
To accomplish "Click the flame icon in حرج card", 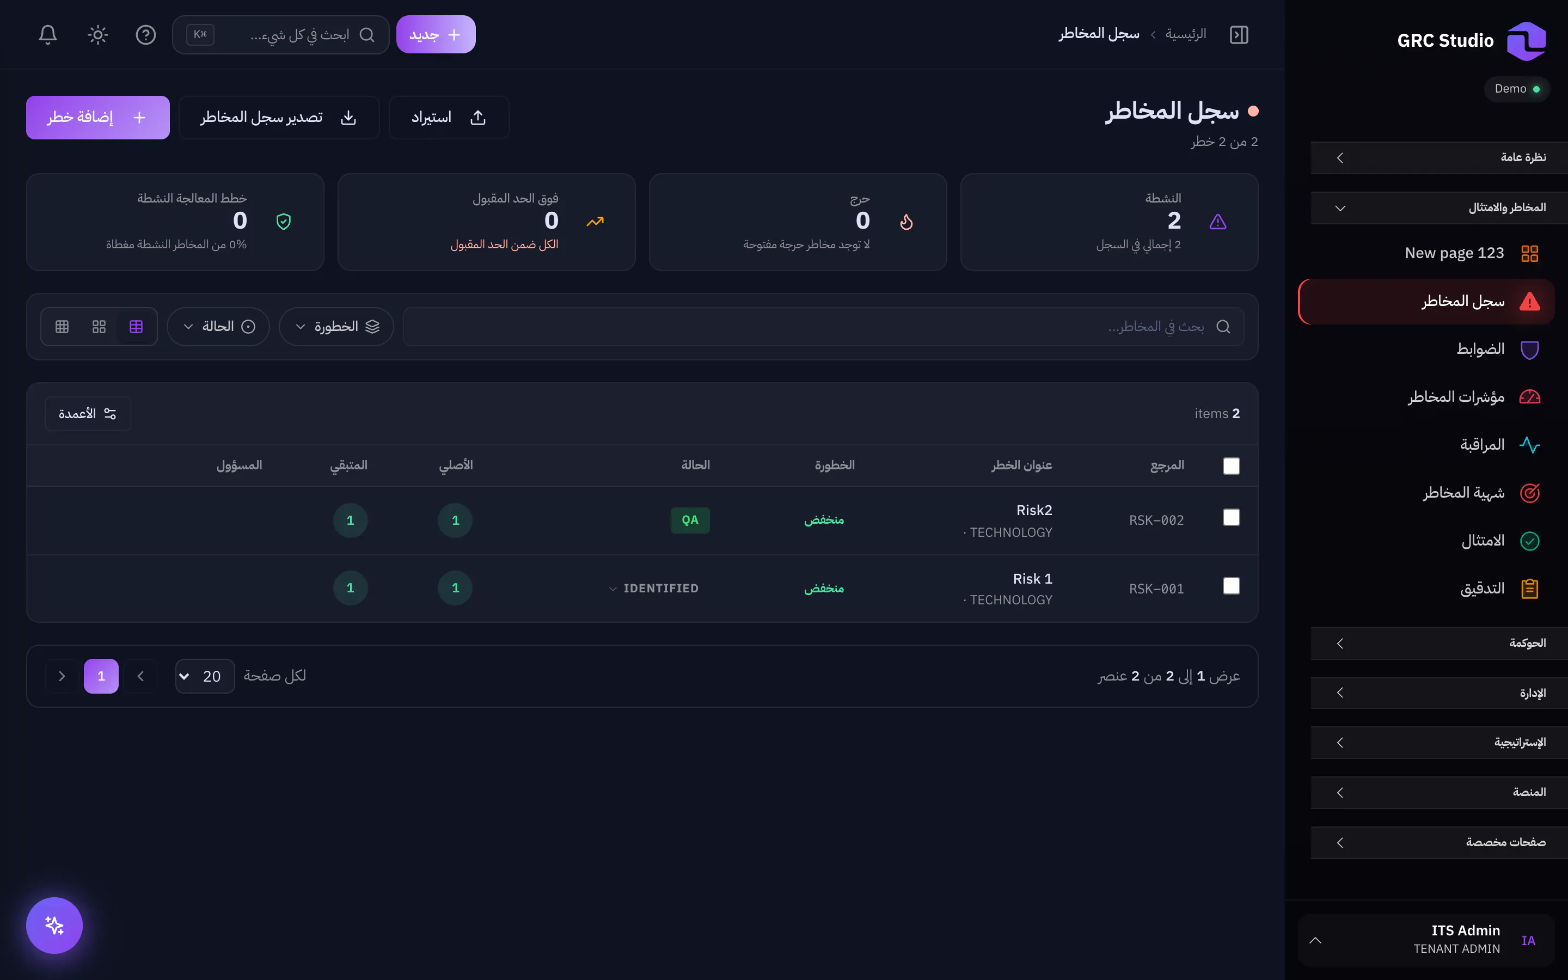I will [x=906, y=222].
